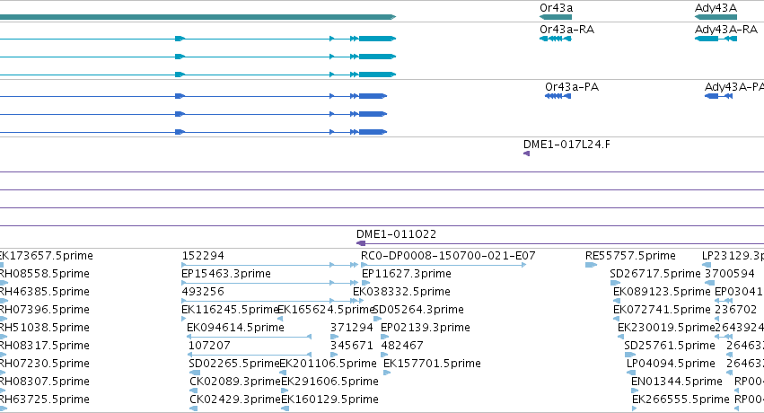Select EST CK02089.3prime
Screen dimensions: 764x413
(235, 382)
